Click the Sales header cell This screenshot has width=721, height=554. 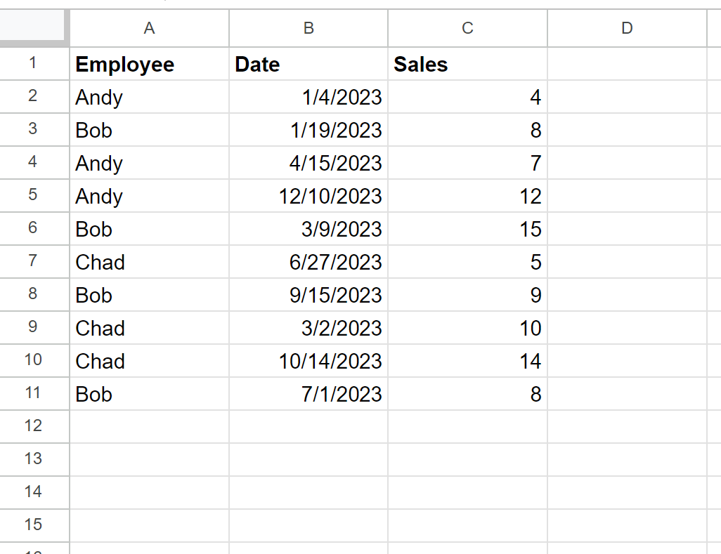pos(467,64)
